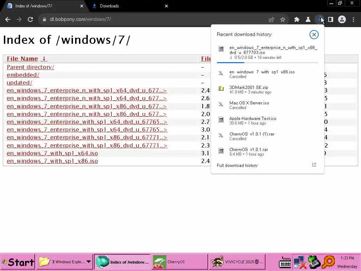Select the Mac OS X Server.iso cancelled entry
The width and height of the screenshot is (361, 271).
pos(267,105)
